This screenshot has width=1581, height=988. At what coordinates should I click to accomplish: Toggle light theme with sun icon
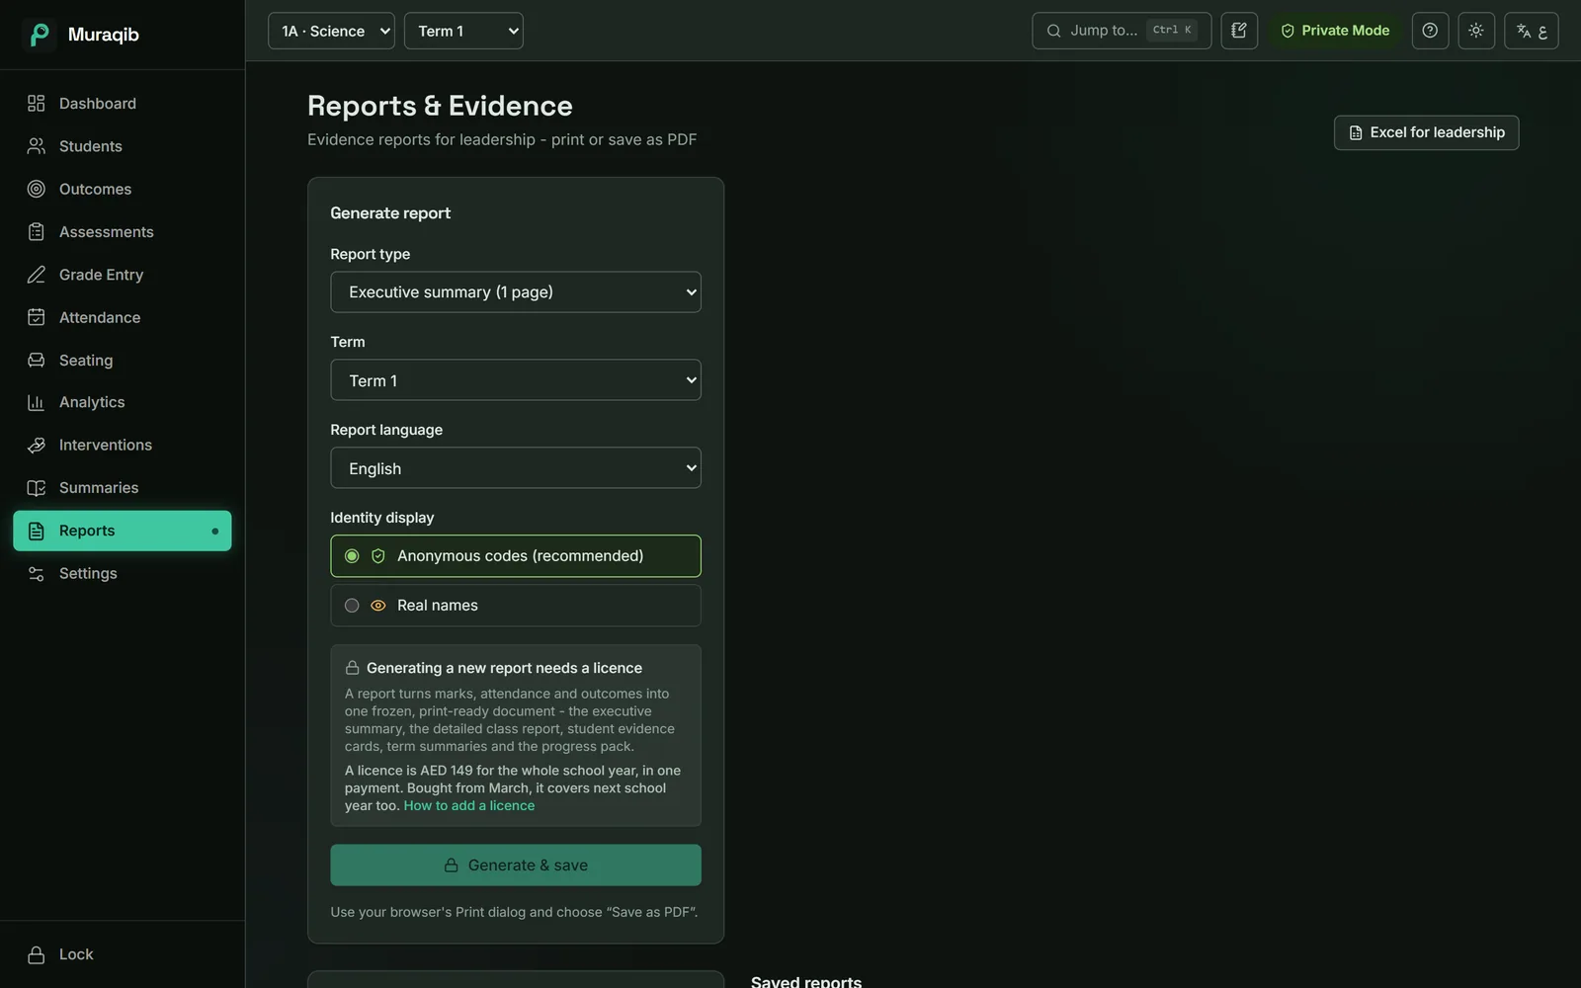pos(1476,31)
